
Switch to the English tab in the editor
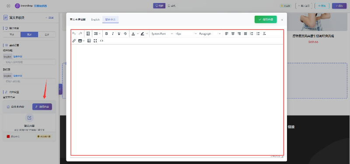95,20
